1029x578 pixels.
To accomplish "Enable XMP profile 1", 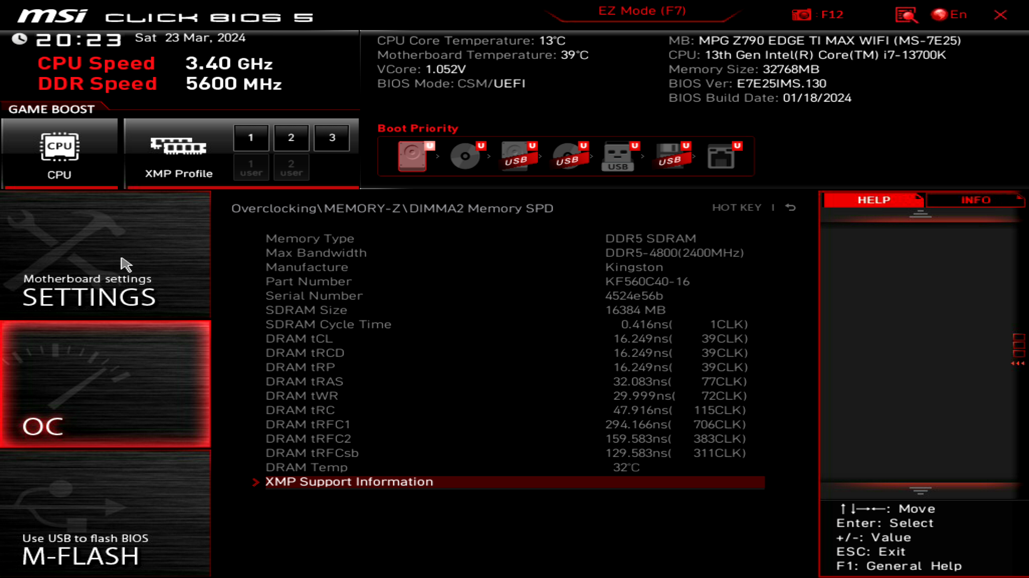I will pyautogui.click(x=251, y=138).
